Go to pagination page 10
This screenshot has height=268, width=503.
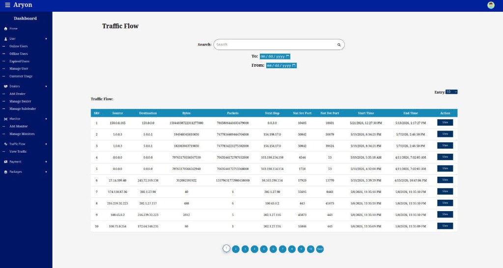(310, 249)
